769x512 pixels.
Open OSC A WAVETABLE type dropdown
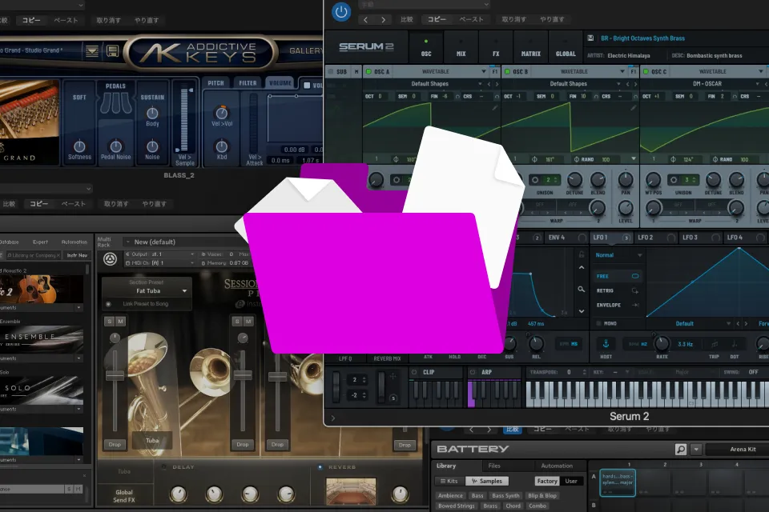pyautogui.click(x=484, y=71)
